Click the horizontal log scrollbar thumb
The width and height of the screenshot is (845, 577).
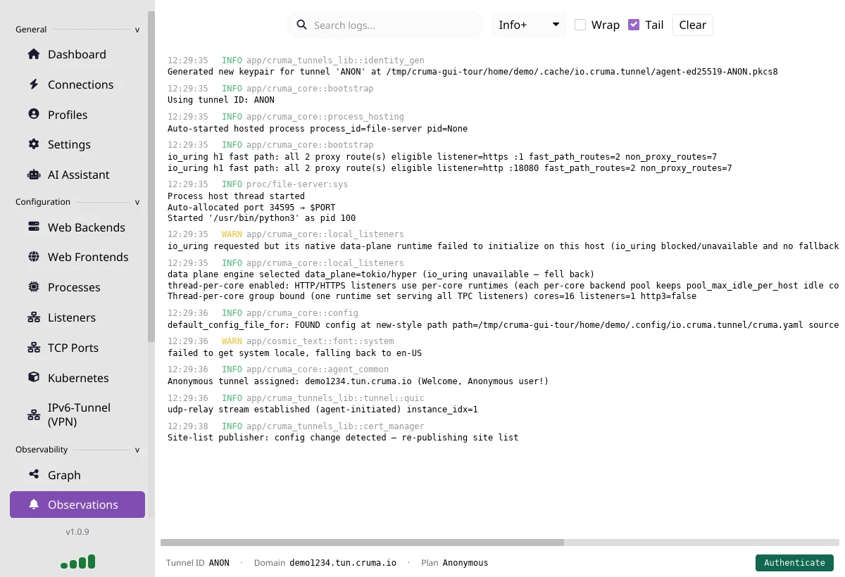(x=362, y=543)
